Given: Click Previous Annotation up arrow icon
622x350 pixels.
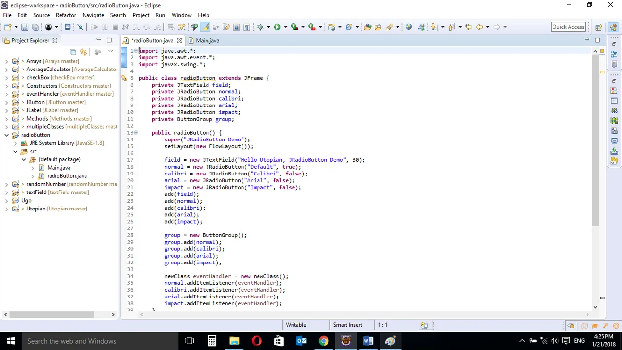Looking at the screenshot, I should [x=451, y=27].
